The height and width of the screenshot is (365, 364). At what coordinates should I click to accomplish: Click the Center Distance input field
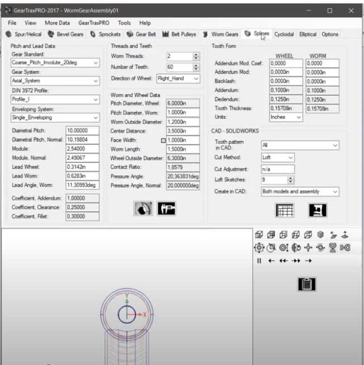183,131
